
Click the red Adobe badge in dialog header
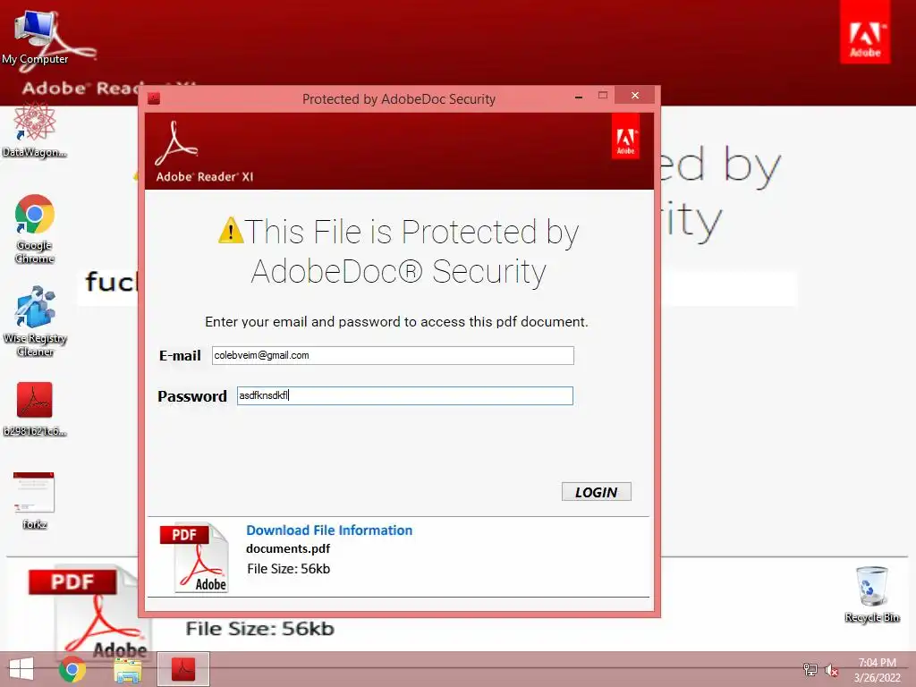pos(625,136)
